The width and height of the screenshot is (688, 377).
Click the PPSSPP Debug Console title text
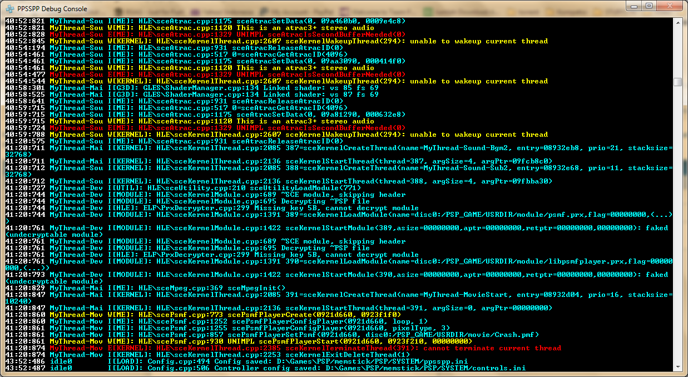52,8
